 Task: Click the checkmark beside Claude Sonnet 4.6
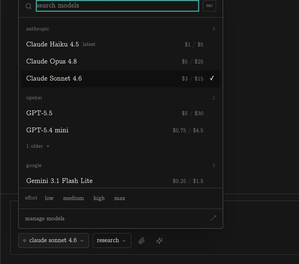tap(212, 78)
